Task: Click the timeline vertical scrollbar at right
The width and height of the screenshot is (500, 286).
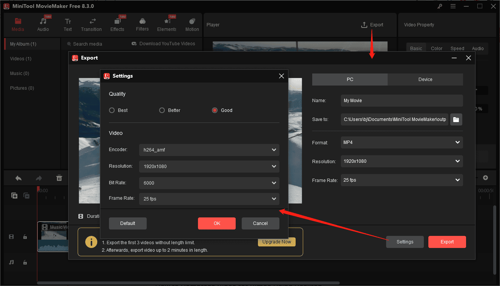Action: (x=495, y=239)
